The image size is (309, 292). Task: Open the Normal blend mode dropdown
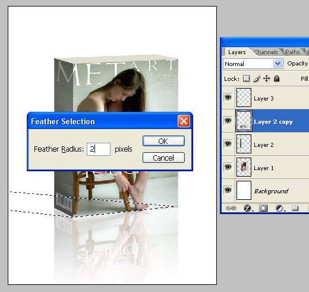(x=253, y=64)
